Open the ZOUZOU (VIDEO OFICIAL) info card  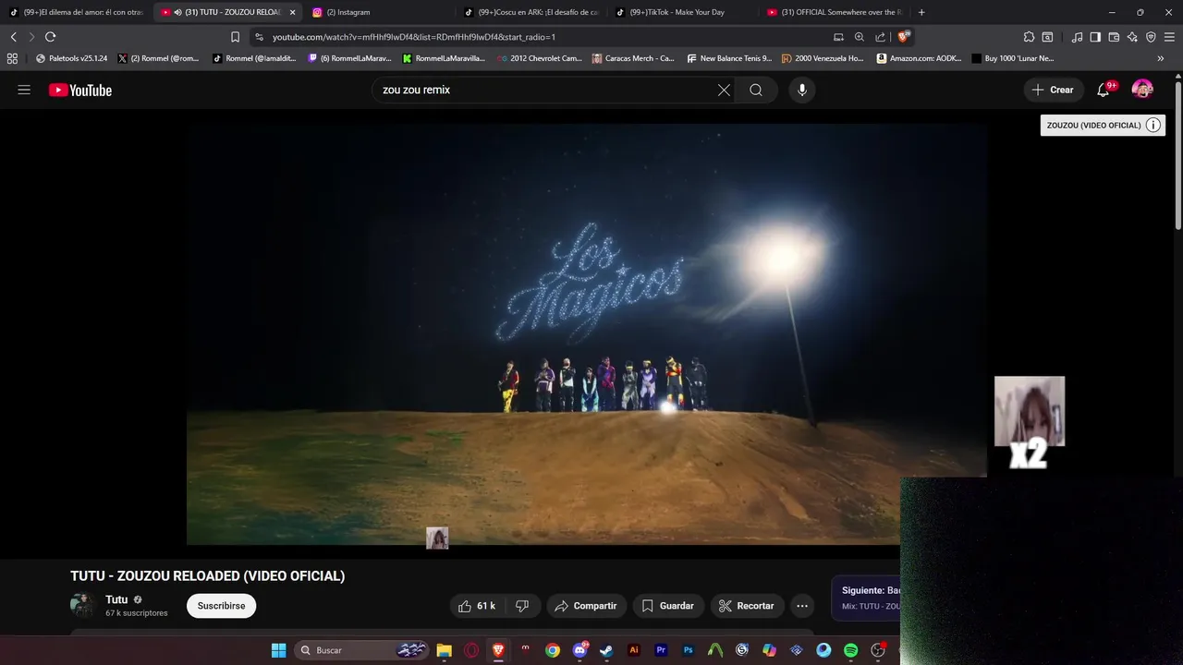pyautogui.click(x=1103, y=125)
